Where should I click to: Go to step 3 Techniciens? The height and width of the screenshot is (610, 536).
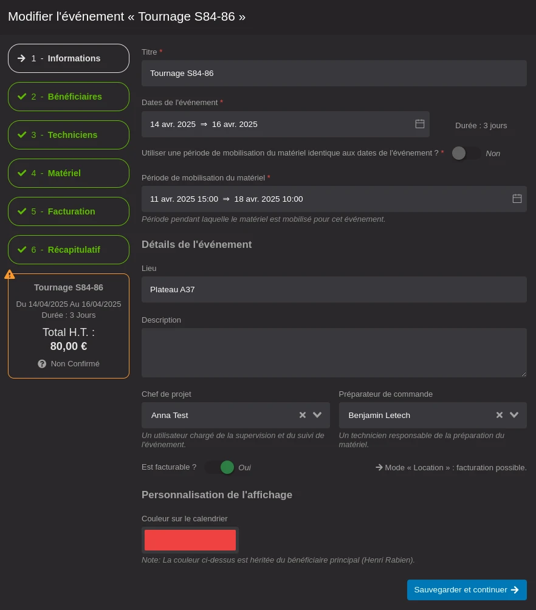[69, 135]
